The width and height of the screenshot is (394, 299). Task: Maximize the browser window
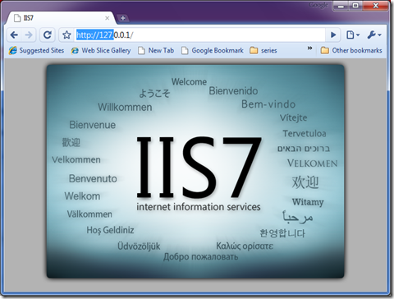tap(355, 6)
